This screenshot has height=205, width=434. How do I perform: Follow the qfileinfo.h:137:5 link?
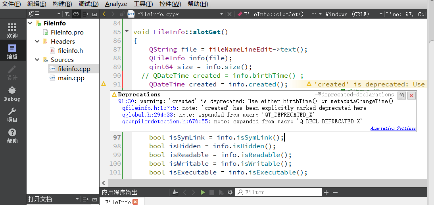click(149, 108)
